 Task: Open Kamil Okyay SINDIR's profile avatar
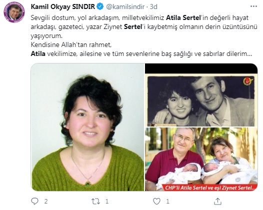[14, 12]
